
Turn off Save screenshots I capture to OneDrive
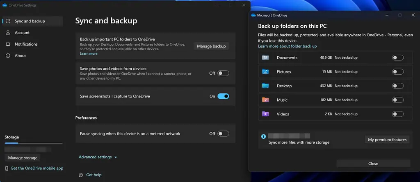[x=223, y=96]
